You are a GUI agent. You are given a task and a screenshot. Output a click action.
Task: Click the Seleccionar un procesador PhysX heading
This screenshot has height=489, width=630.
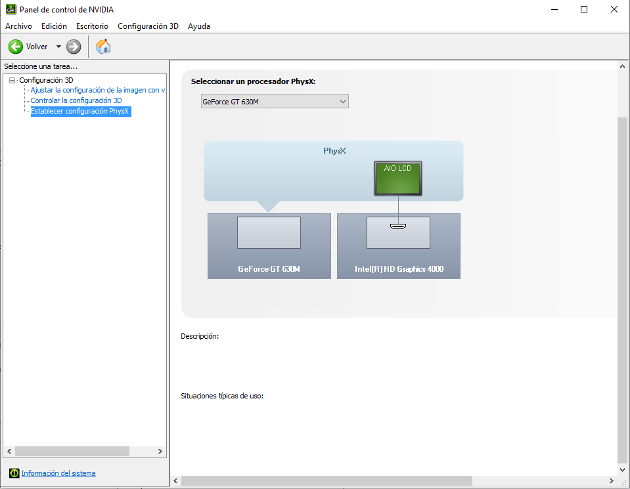[253, 81]
